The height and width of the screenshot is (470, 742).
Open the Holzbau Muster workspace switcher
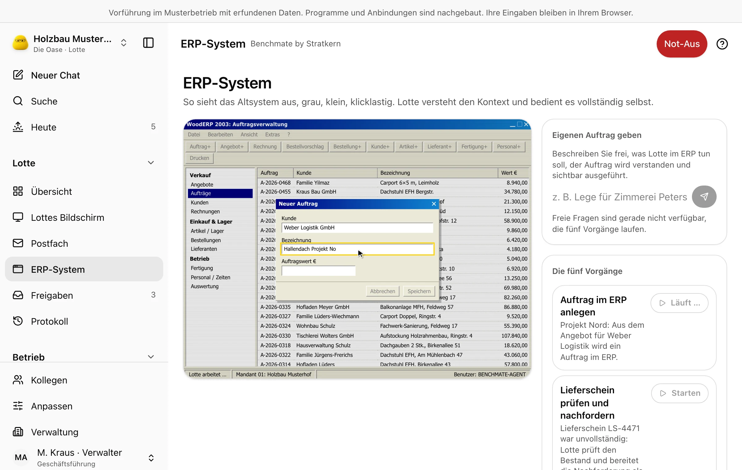[x=124, y=43]
